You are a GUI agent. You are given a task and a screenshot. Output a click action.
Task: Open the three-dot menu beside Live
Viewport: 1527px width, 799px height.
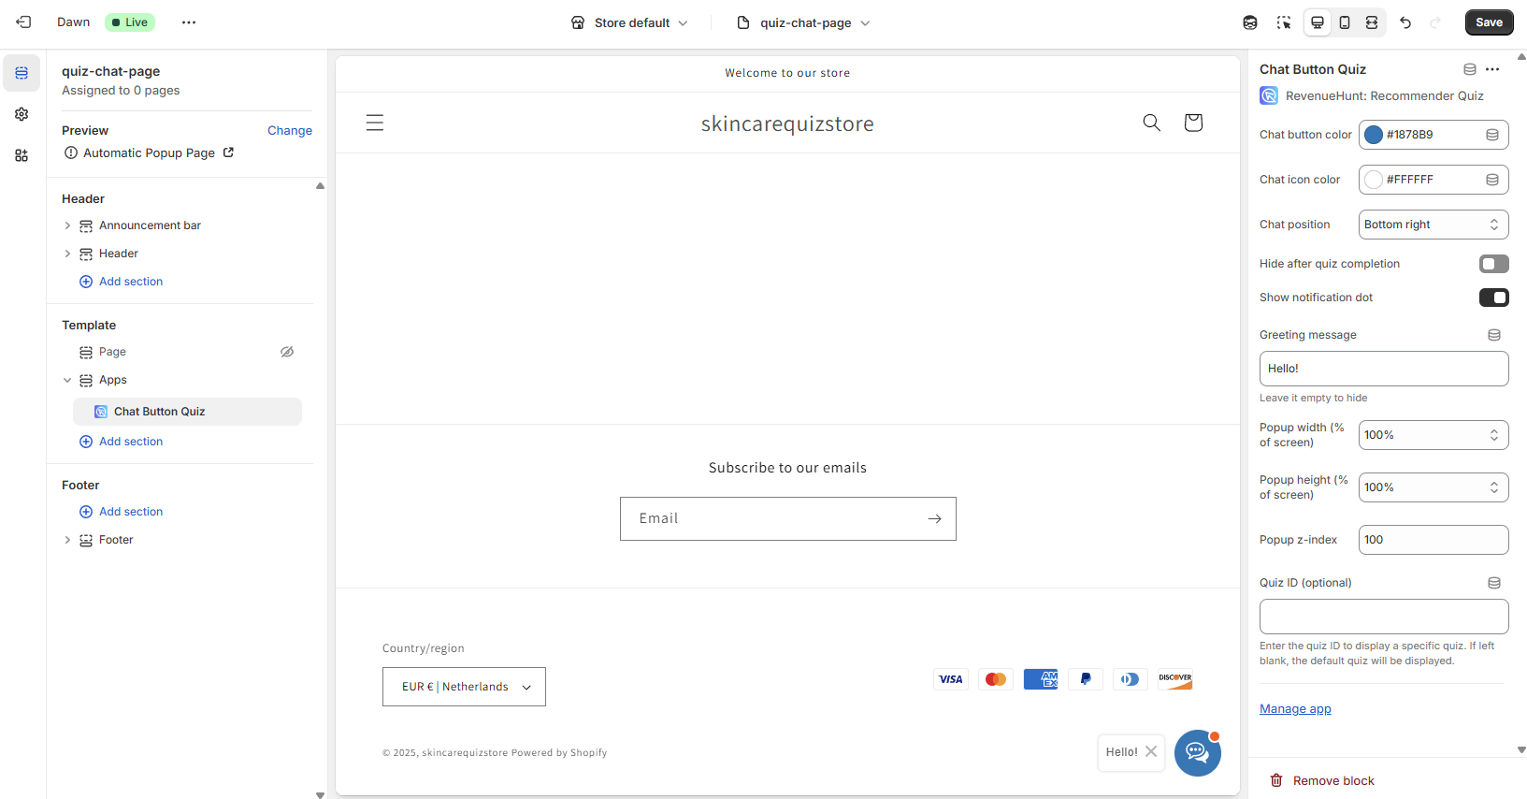(189, 22)
